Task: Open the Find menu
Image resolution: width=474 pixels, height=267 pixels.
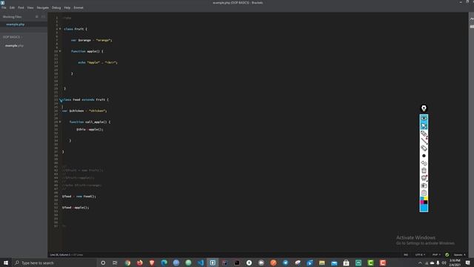Action: pos(21,7)
